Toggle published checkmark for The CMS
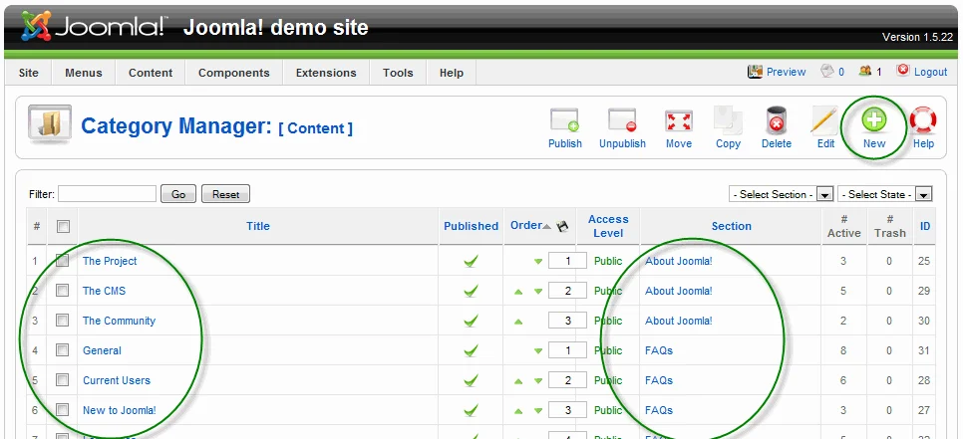The width and height of the screenshot is (963, 439). (x=471, y=292)
